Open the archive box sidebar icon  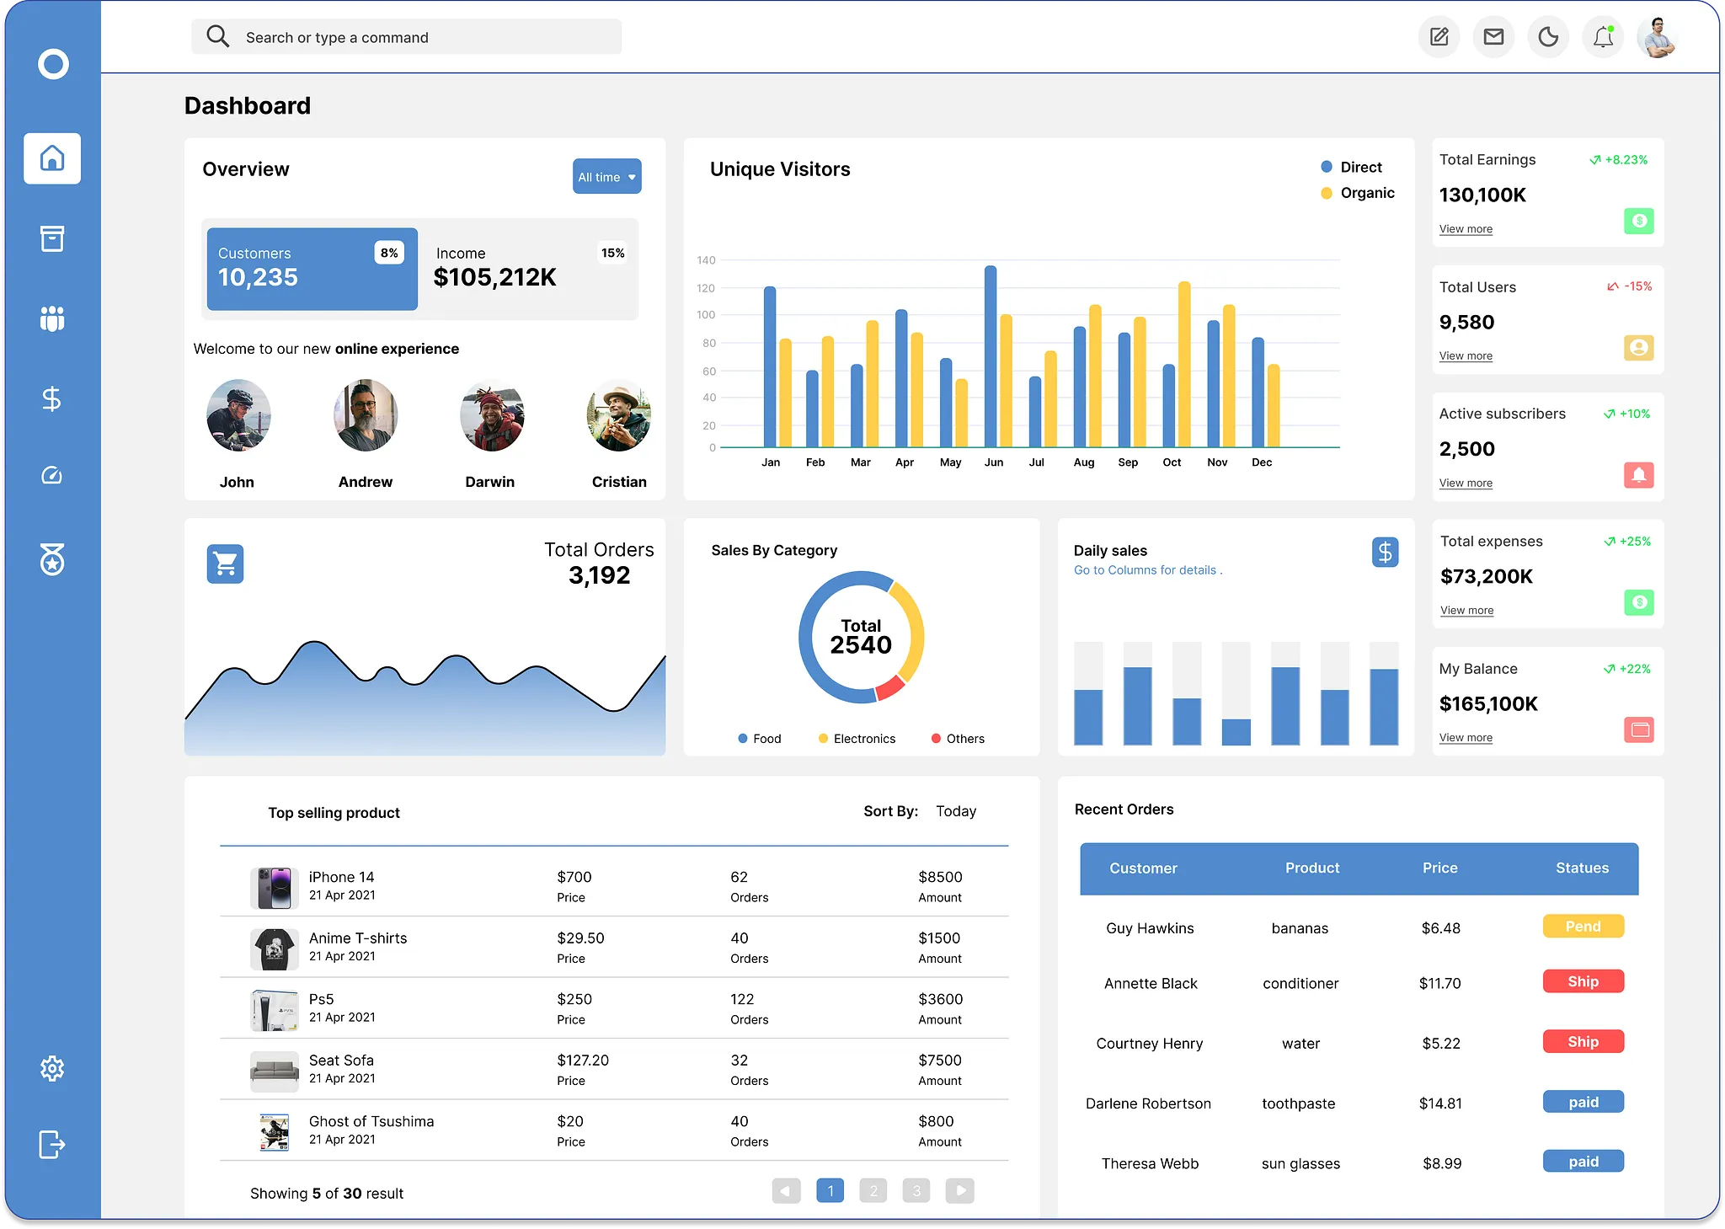[x=52, y=238]
